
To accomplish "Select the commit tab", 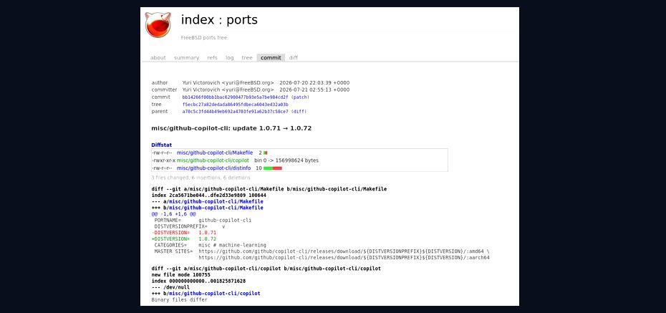I will [271, 58].
